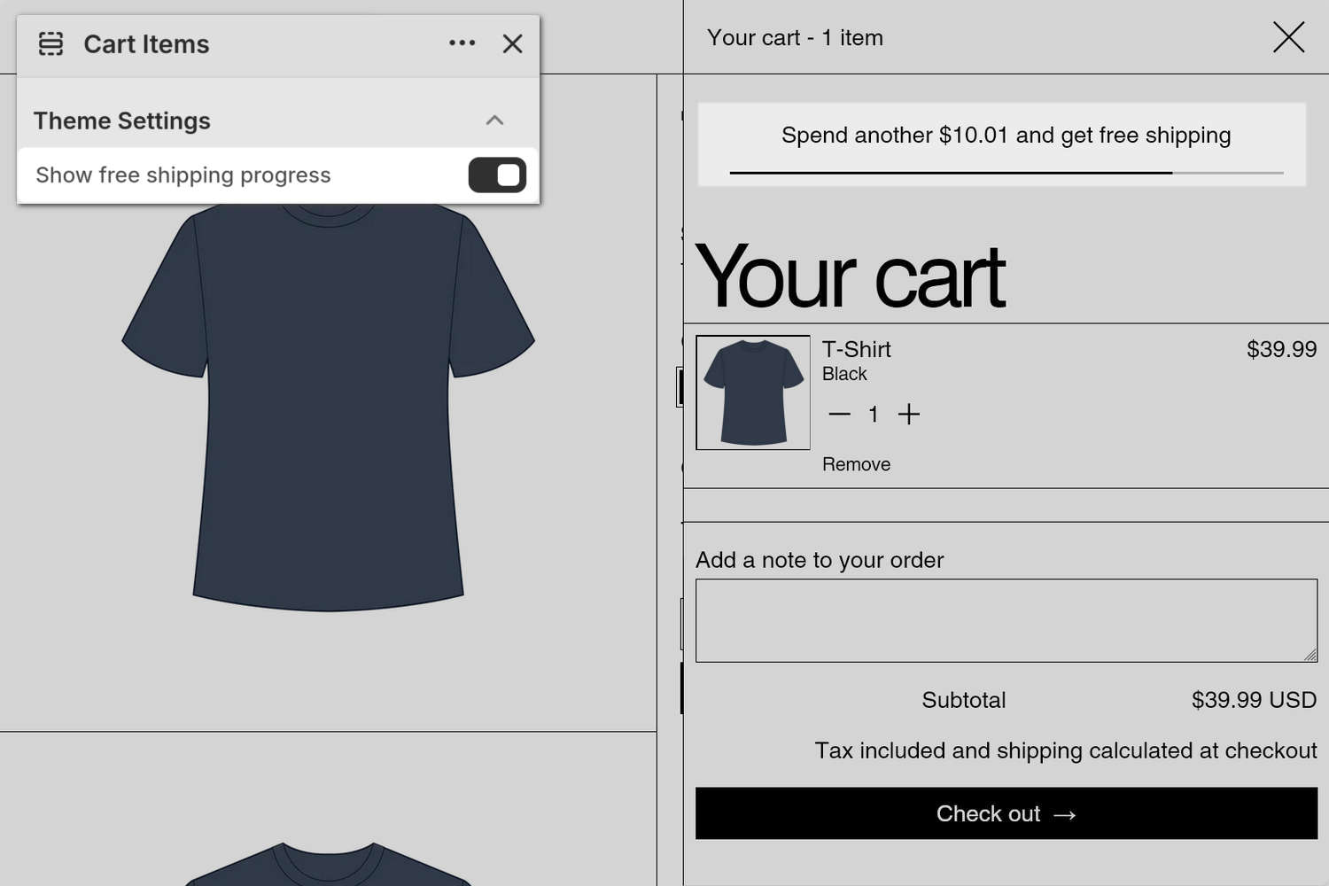
Task: Increase T-Shirt quantity with plus icon
Action: tap(909, 414)
